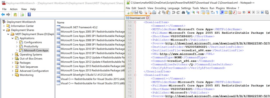Open the View menu in Deployment Workbench
Viewport: 270px width, 98px height.
(24, 9)
